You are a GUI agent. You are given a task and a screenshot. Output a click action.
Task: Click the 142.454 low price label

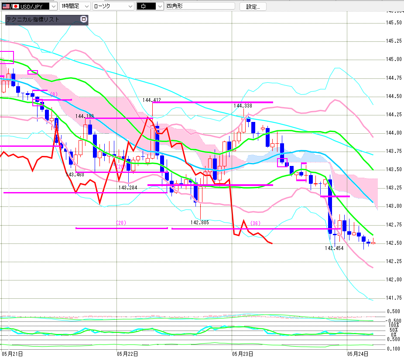click(334, 248)
